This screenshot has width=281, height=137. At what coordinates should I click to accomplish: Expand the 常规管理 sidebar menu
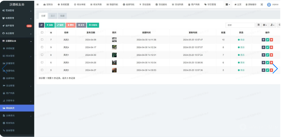pyautogui.click(x=17, y=11)
